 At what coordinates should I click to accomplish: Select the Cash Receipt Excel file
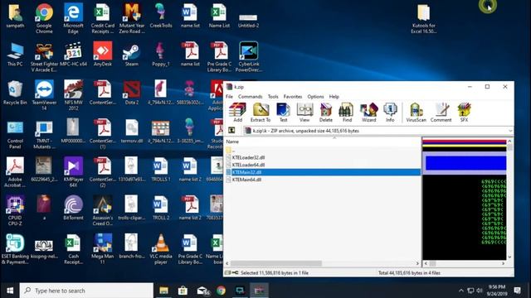(x=73, y=249)
